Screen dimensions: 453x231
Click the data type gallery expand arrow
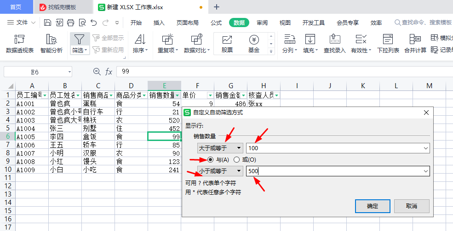pyautogui.click(x=271, y=51)
